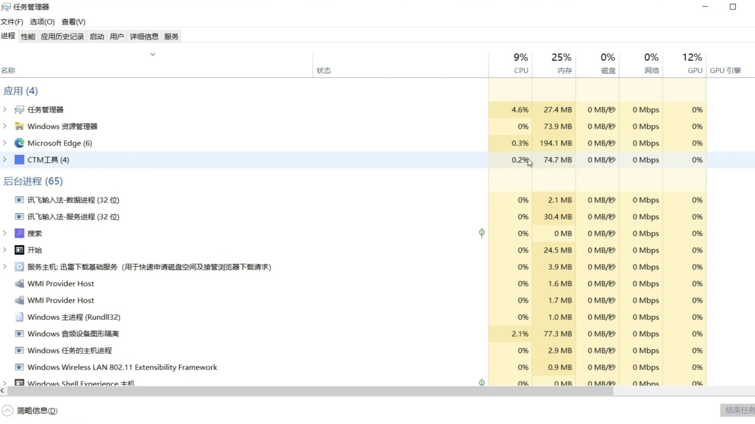Select the second WMI Provider Host row

(x=377, y=300)
